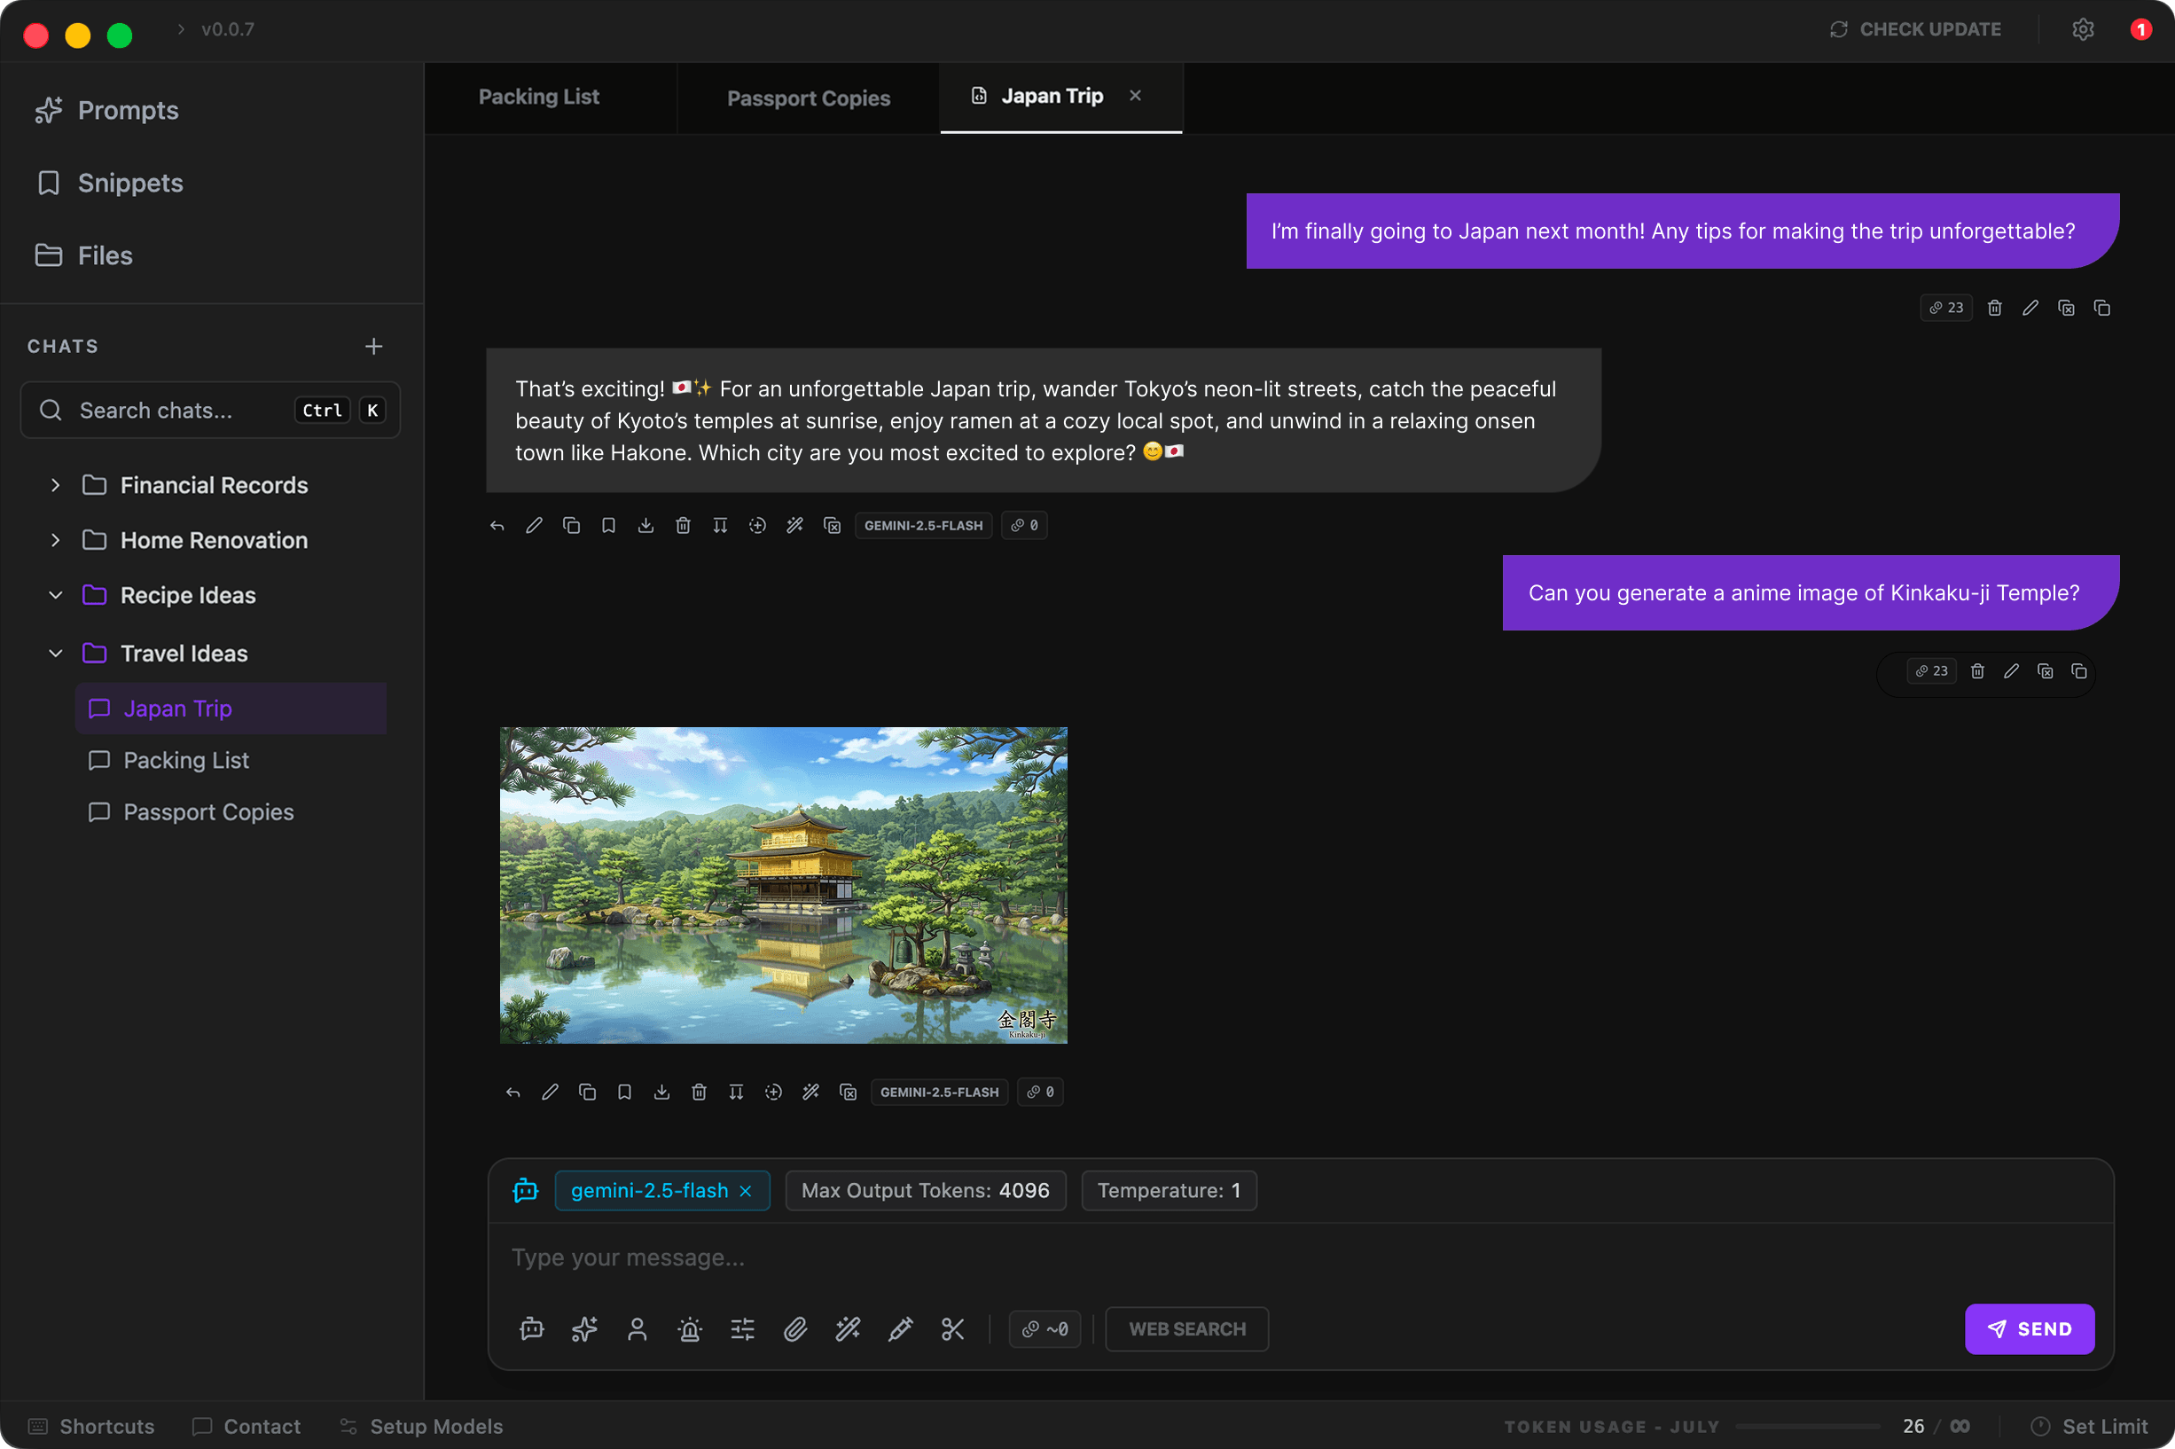2175x1449 pixels.
Task: Open the red notification badge
Action: [2140, 29]
